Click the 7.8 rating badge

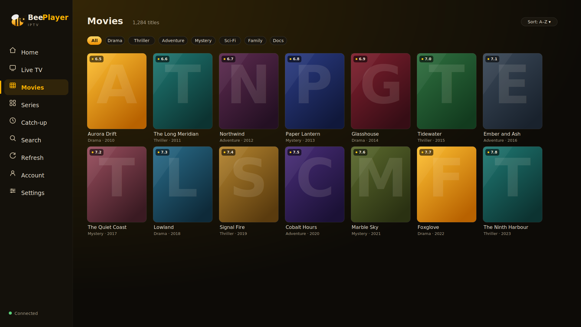pos(492,152)
